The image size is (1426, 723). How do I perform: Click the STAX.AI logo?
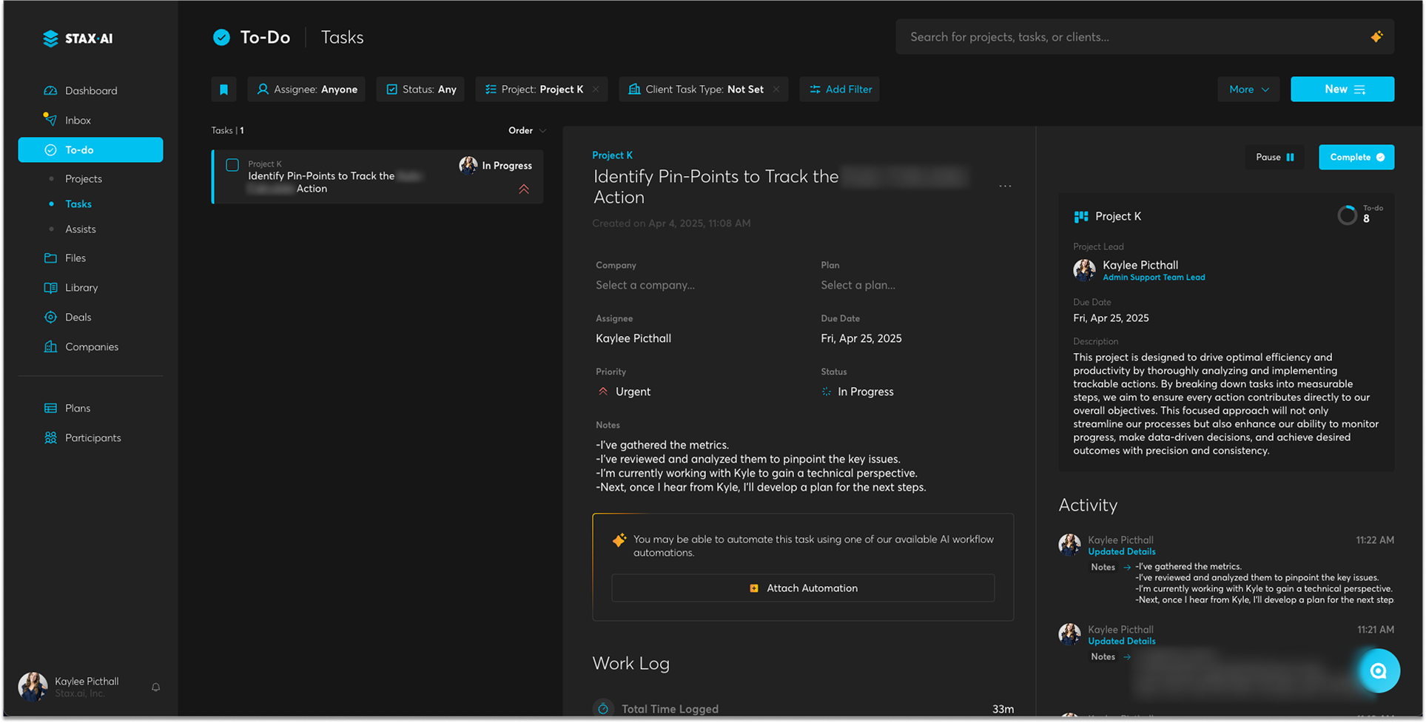pos(78,38)
